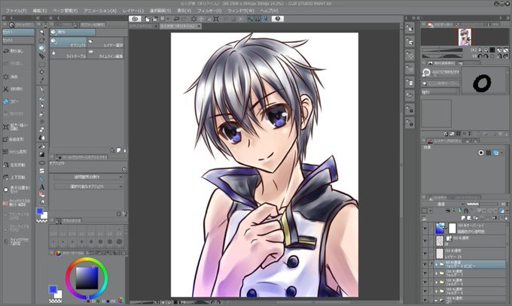This screenshot has height=306, width=512.
Task: Select the rectangle Selection area tool
Action: point(42,64)
